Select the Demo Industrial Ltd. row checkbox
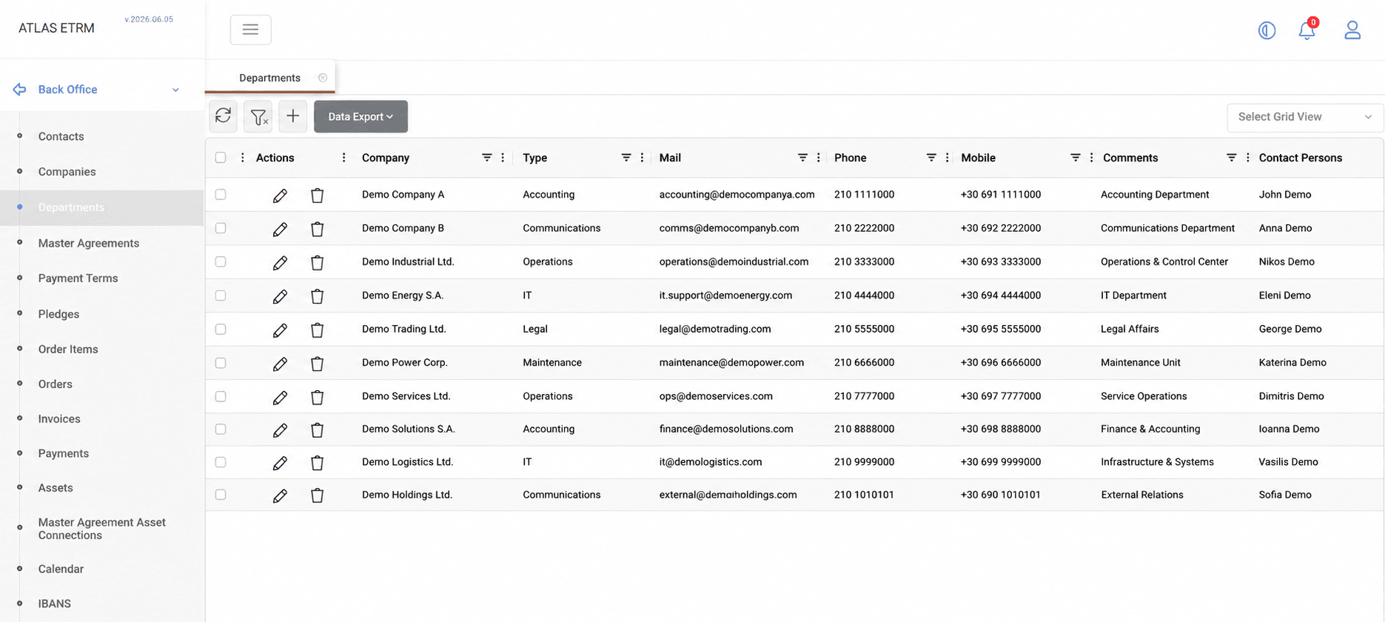Image resolution: width=1385 pixels, height=622 pixels. pos(221,261)
